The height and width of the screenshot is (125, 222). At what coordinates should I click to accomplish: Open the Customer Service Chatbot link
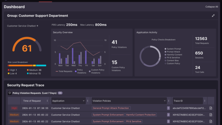click(x=23, y=26)
